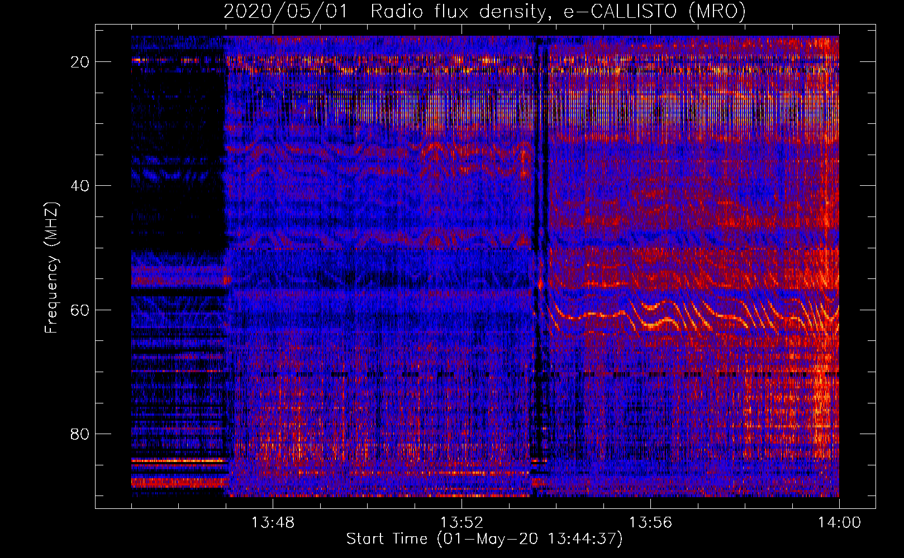Viewport: 904px width, 558px height.
Task: Select the 40 MHz frequency tick label
Action: [80, 186]
